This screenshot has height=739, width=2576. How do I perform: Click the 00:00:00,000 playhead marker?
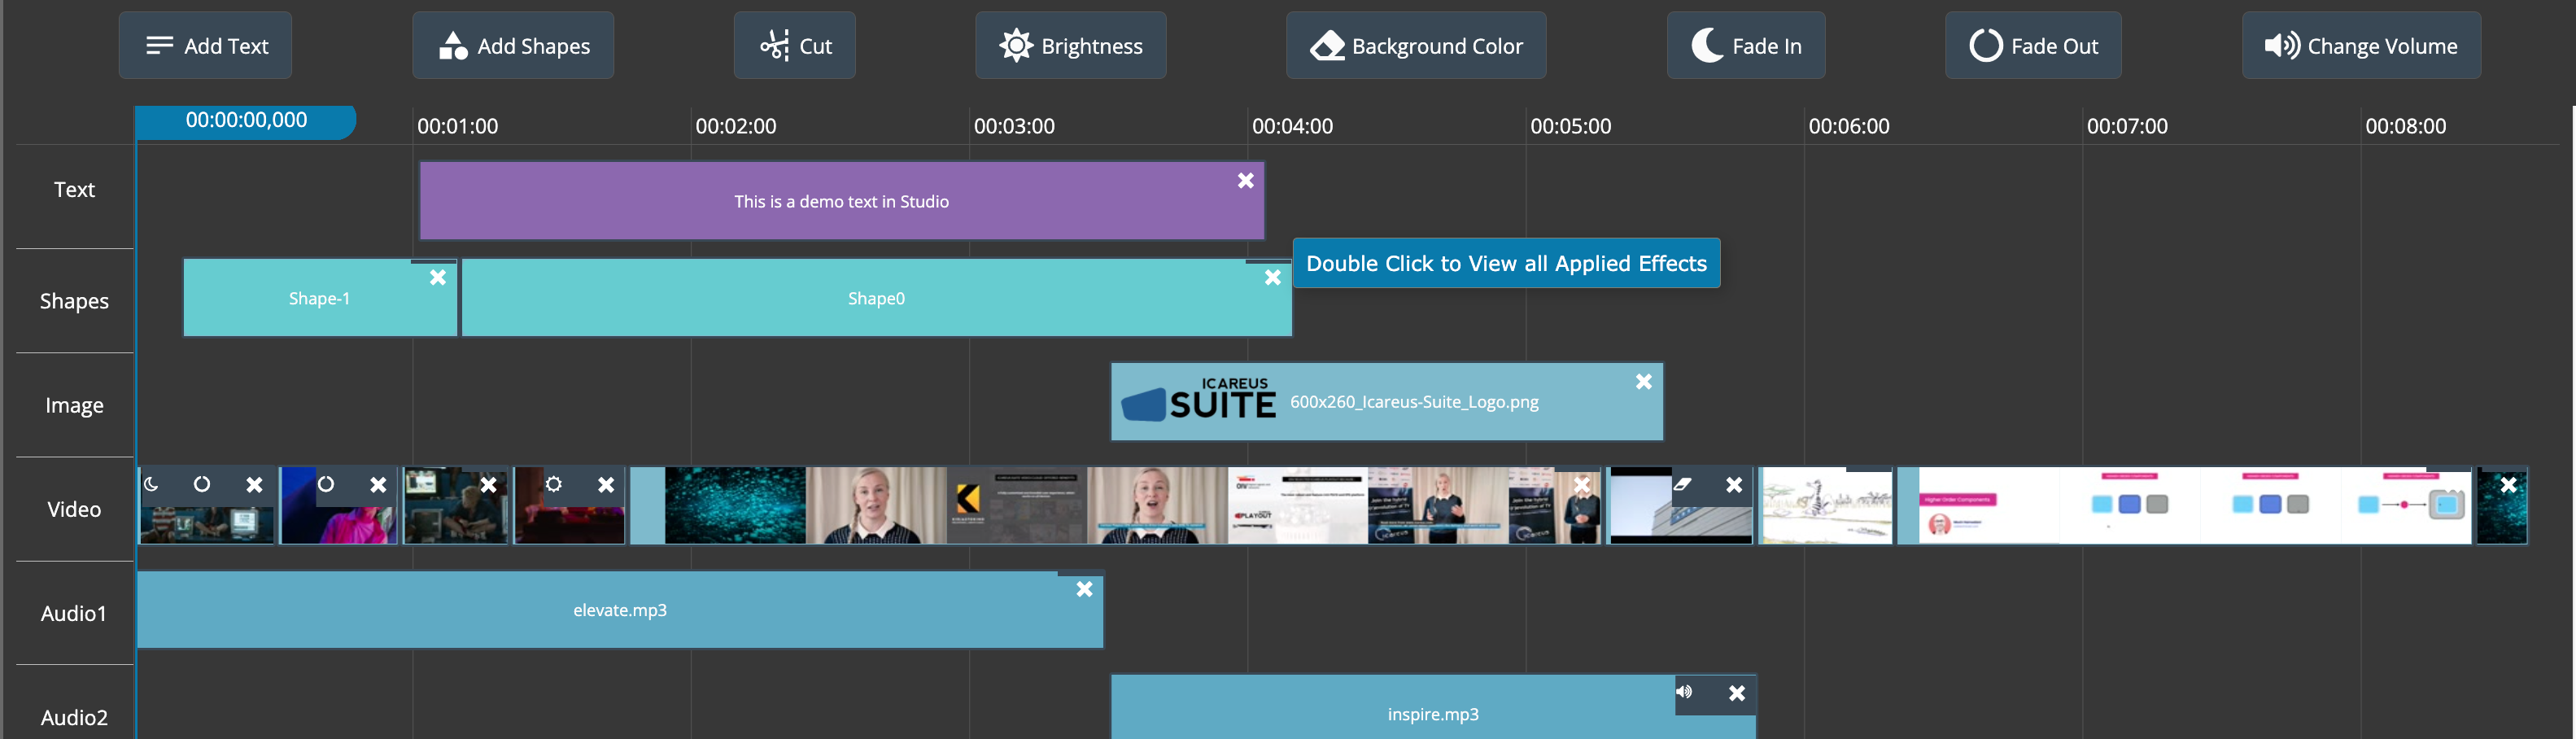(245, 120)
